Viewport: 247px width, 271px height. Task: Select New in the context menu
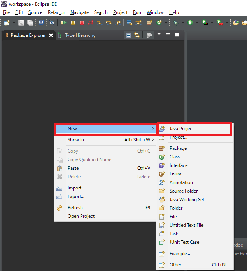click(105, 129)
